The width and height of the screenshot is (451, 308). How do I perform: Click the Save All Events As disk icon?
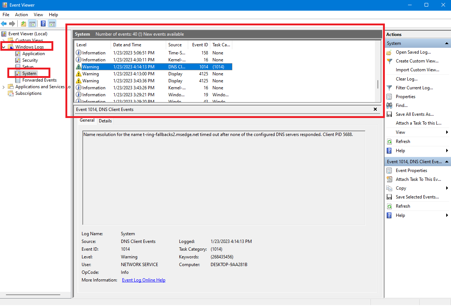389,114
